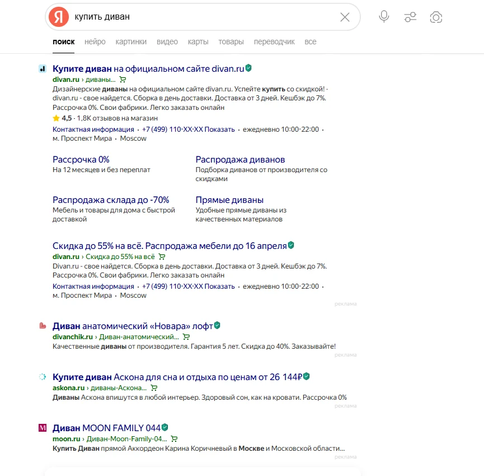Screen dimensions: 484x476
Task: Open Распродажа склада до -70% link
Action: [x=111, y=200]
